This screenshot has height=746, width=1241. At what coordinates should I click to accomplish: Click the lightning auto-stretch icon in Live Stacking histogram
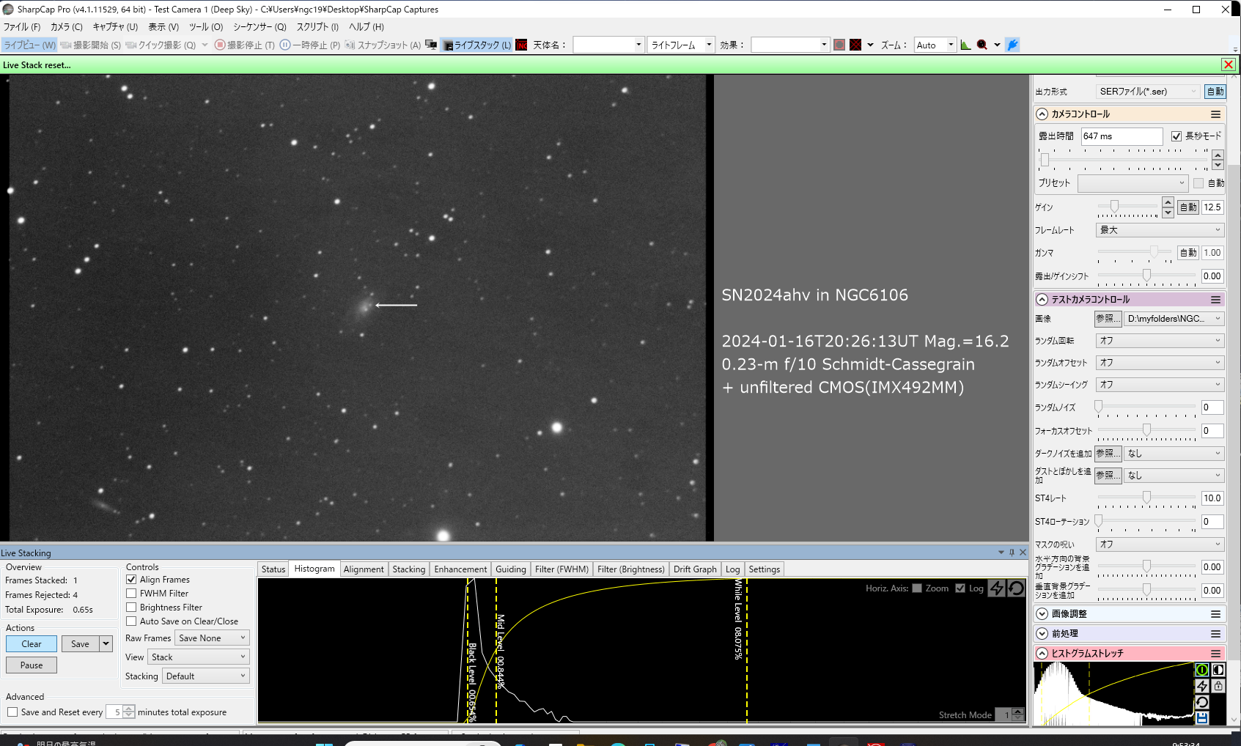(997, 588)
